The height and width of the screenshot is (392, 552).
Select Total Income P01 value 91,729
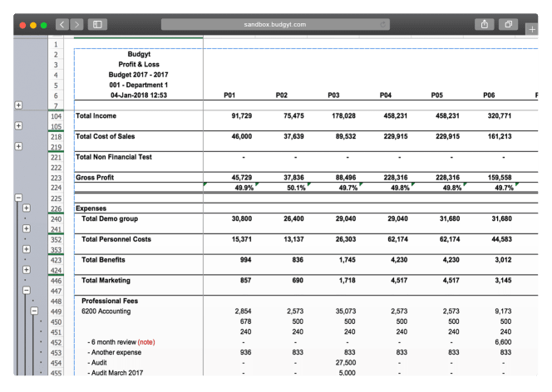(241, 115)
